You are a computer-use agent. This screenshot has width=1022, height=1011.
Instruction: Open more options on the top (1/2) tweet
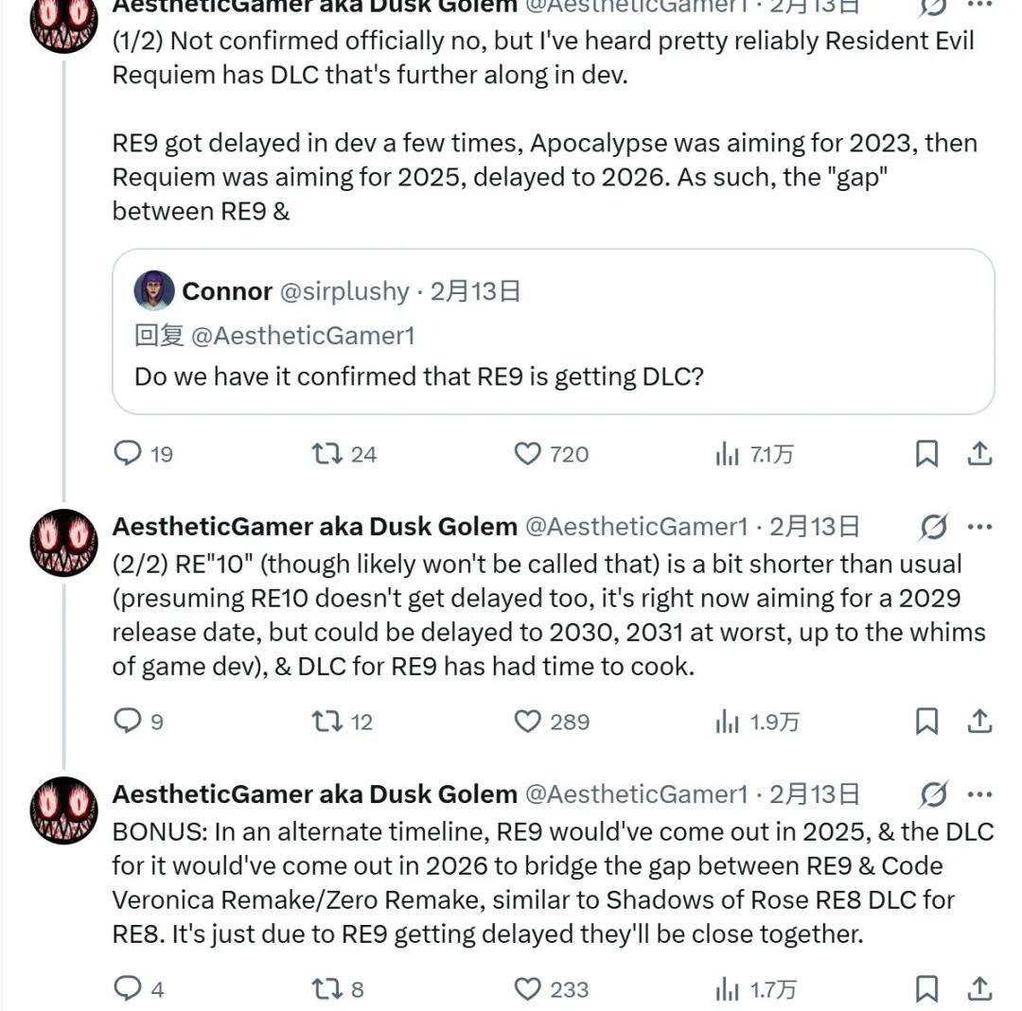[x=981, y=6]
